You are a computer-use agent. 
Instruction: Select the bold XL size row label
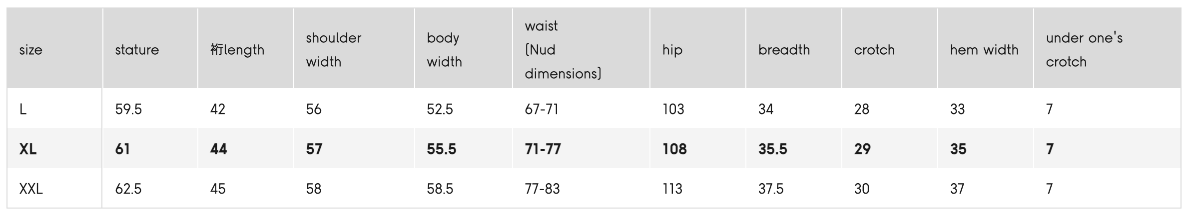point(28,149)
